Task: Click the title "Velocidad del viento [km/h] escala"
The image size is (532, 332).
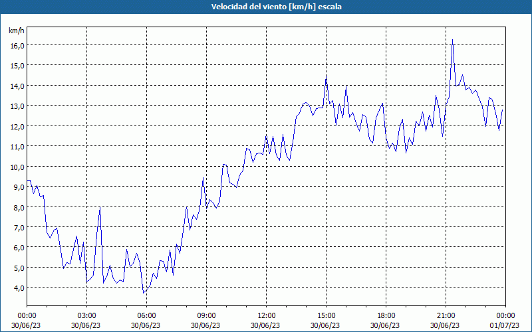Action: coord(276,7)
